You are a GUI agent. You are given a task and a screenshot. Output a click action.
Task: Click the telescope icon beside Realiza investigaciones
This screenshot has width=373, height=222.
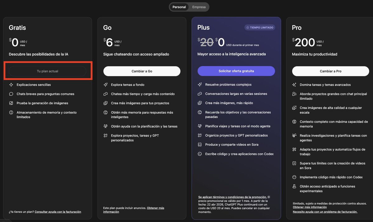tap(294, 136)
